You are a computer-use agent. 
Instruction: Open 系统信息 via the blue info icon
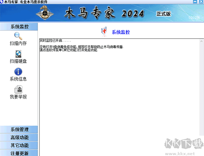18,72
